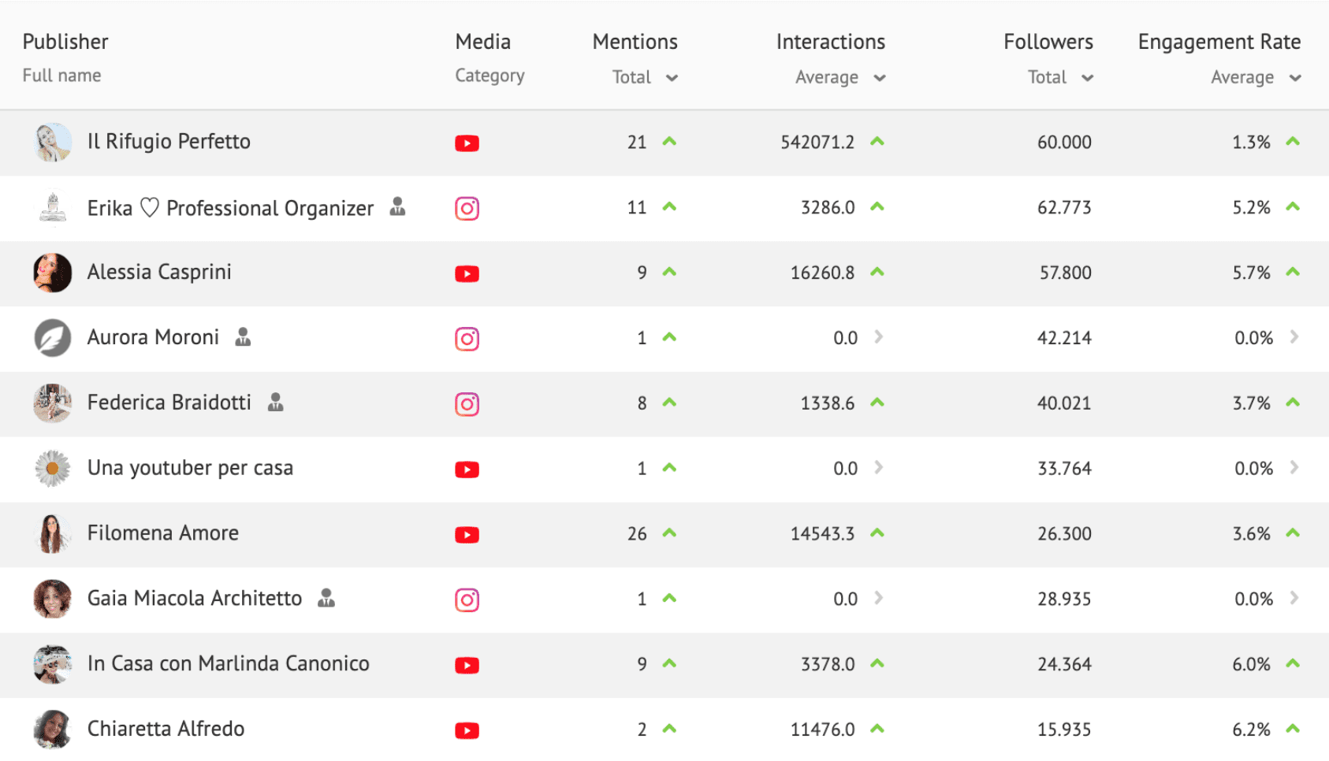Open the Followers Total dropdown
This screenshot has width=1329, height=761.
1087,78
